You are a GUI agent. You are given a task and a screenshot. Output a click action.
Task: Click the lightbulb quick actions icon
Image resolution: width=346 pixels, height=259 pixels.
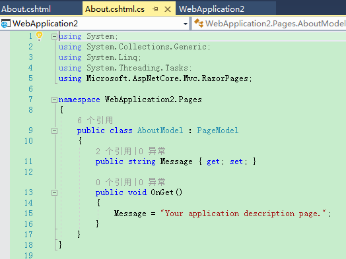tap(39, 36)
